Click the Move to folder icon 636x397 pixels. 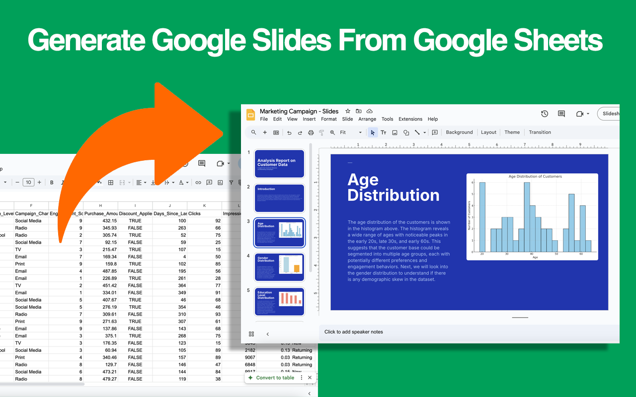(x=359, y=111)
